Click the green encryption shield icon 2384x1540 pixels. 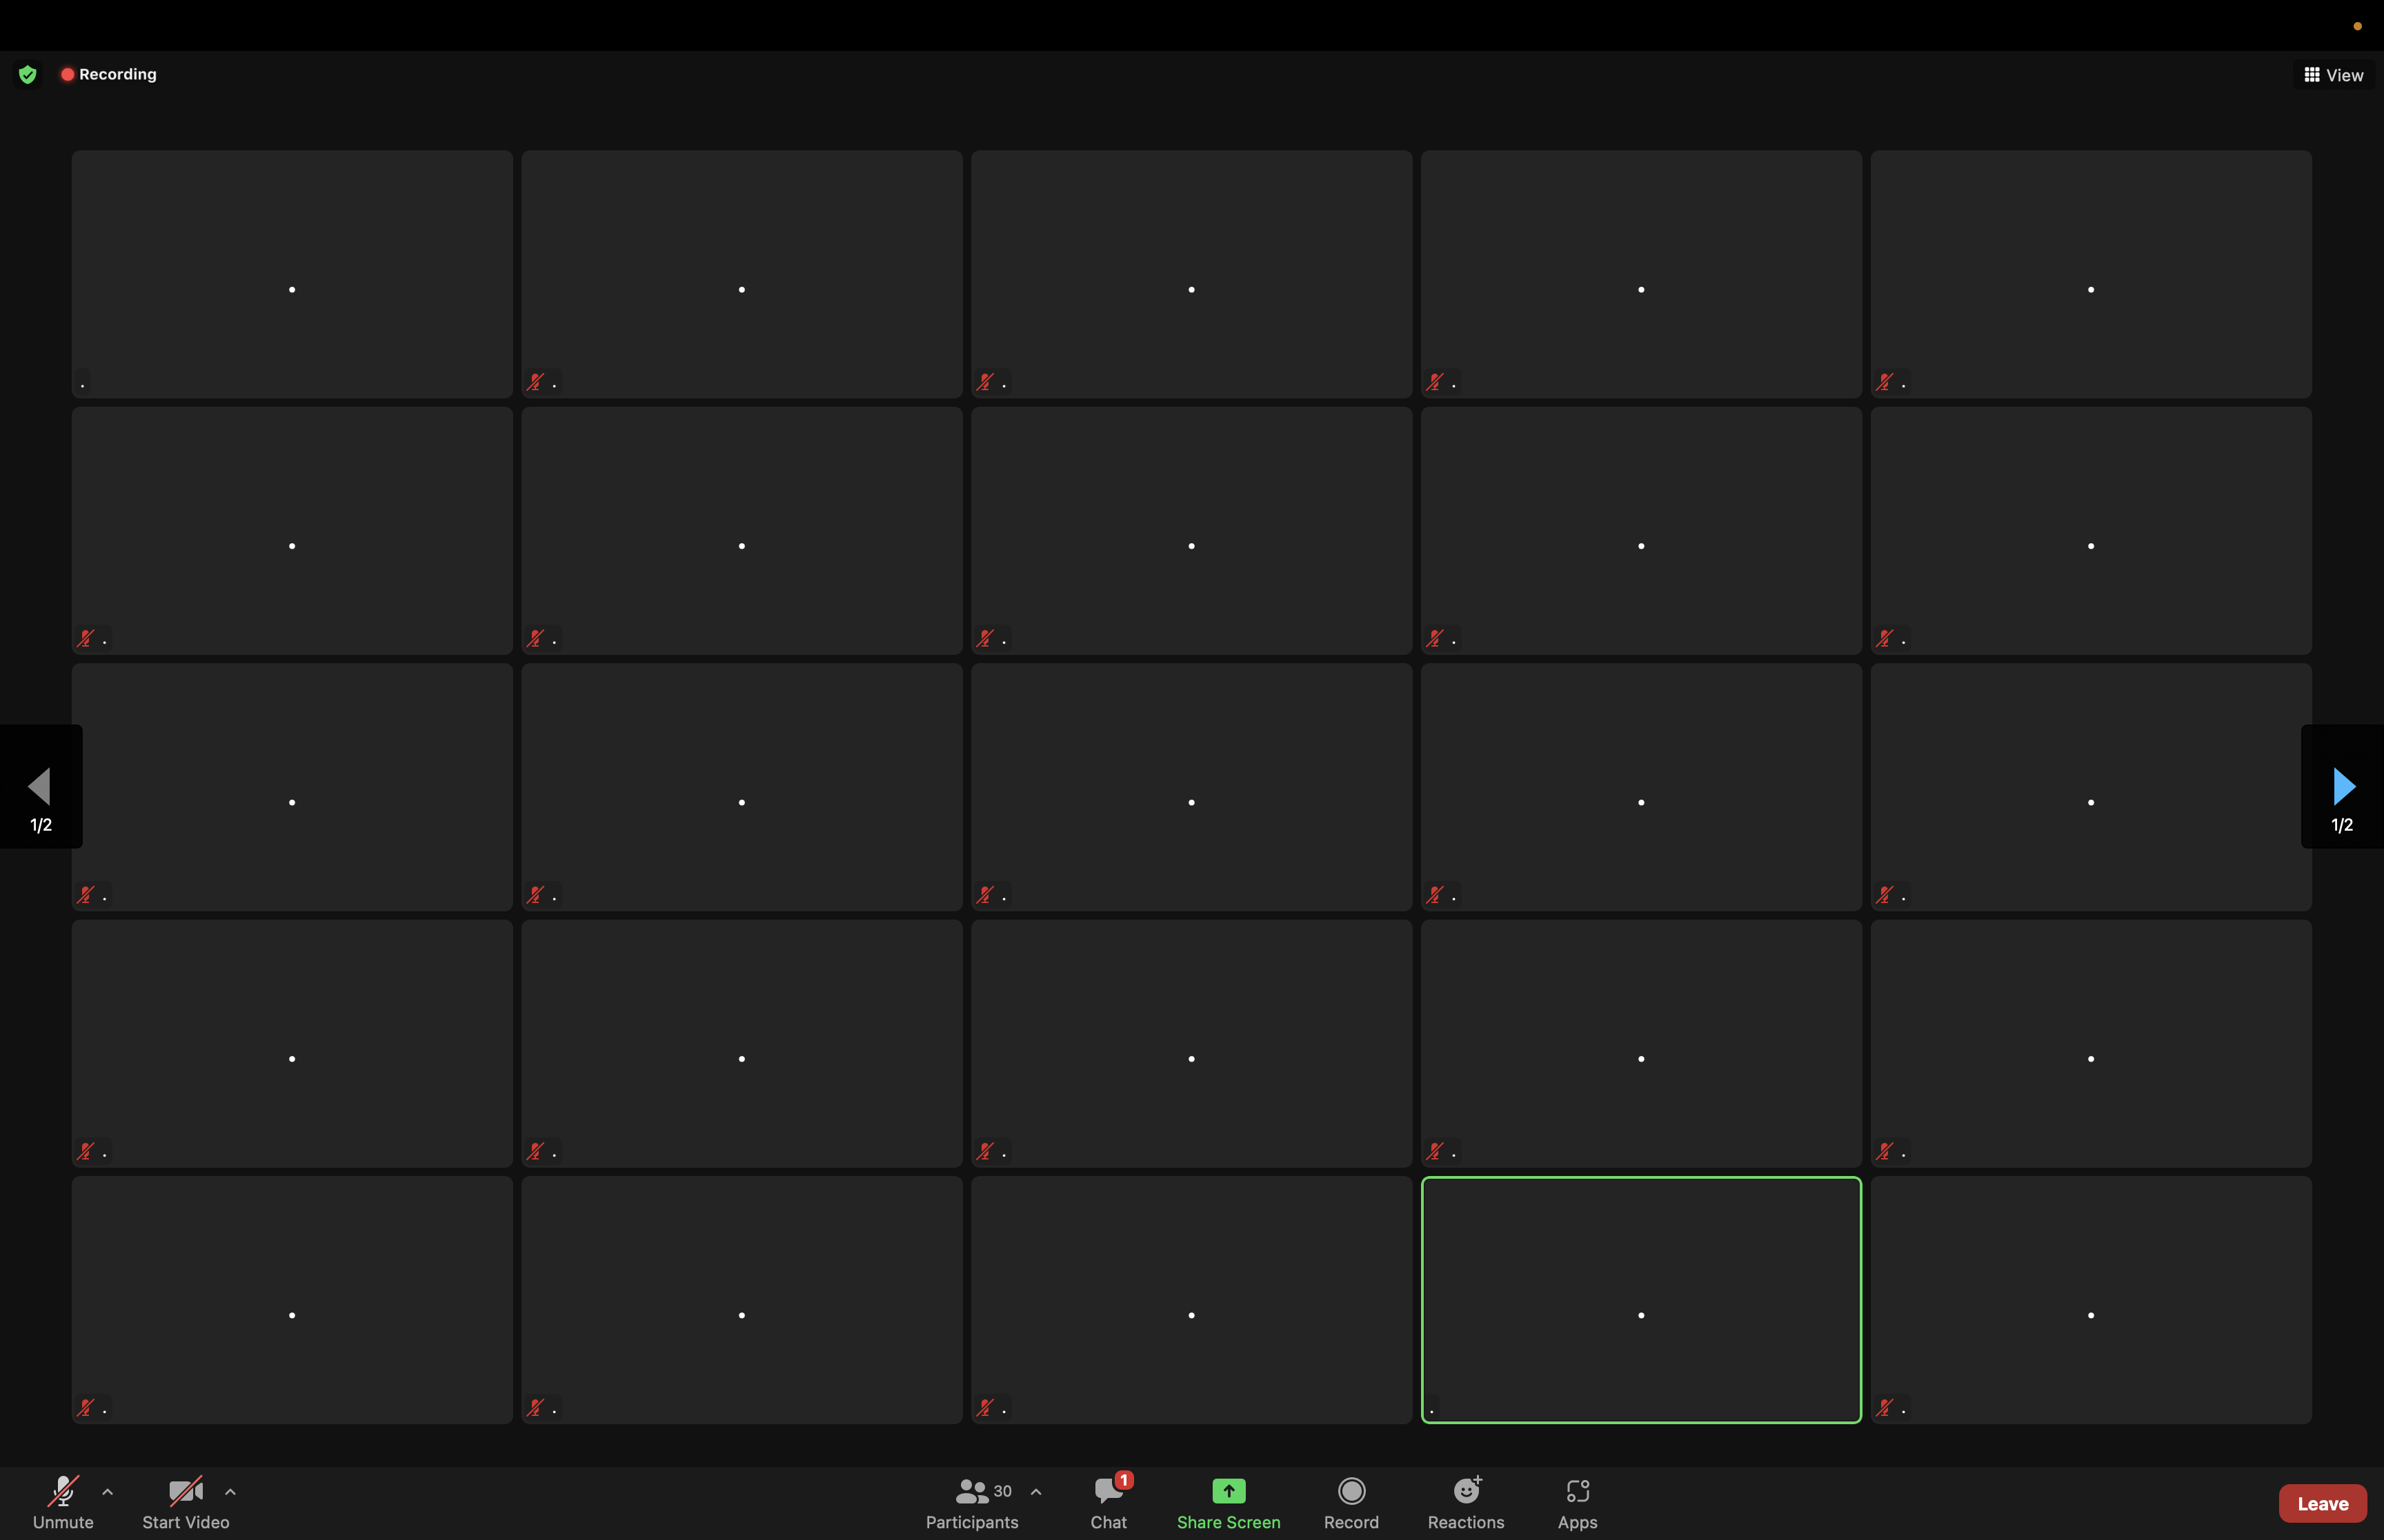click(28, 74)
